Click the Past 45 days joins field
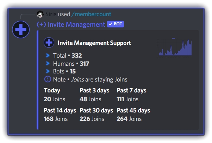 pos(133,115)
